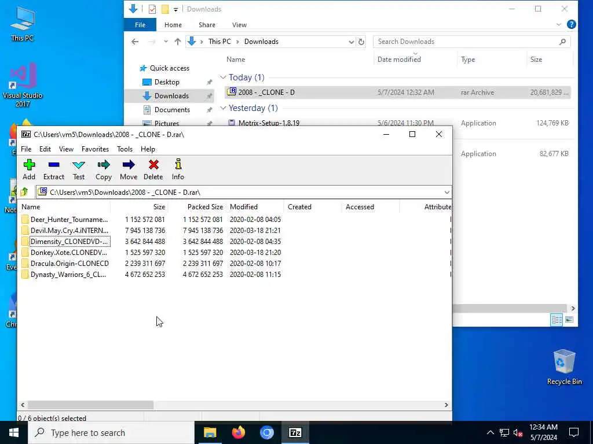Launch Firefox from the taskbar

[x=238, y=432]
